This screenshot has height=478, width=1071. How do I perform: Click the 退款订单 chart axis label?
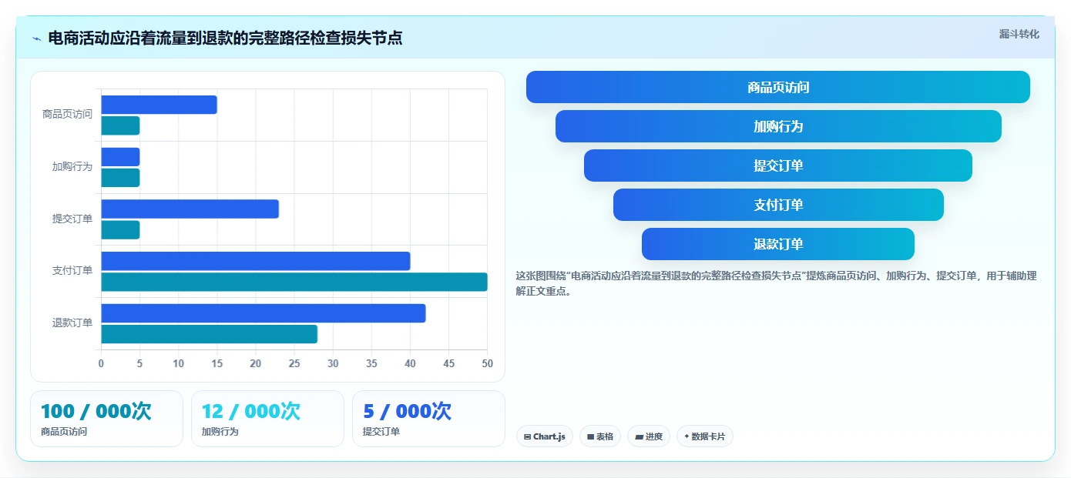(x=72, y=323)
